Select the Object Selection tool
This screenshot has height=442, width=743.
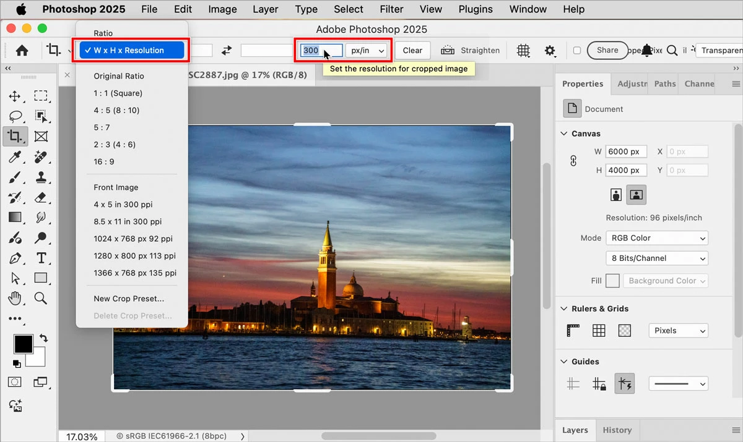point(41,116)
